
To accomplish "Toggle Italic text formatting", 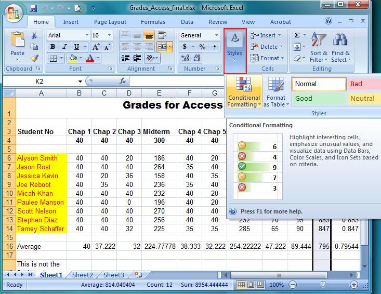I will [x=64, y=47].
